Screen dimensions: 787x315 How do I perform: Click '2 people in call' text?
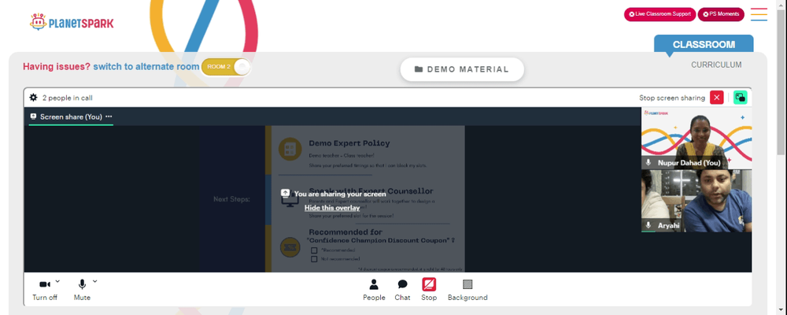[67, 98]
